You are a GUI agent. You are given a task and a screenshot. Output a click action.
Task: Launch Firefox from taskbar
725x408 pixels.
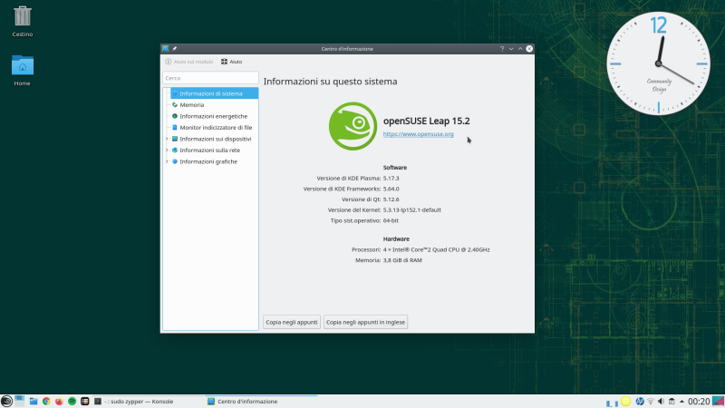pyautogui.click(x=59, y=401)
